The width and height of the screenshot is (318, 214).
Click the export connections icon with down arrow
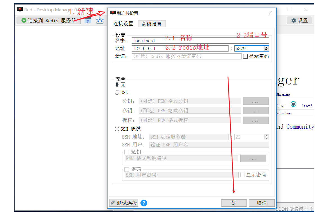100,21
